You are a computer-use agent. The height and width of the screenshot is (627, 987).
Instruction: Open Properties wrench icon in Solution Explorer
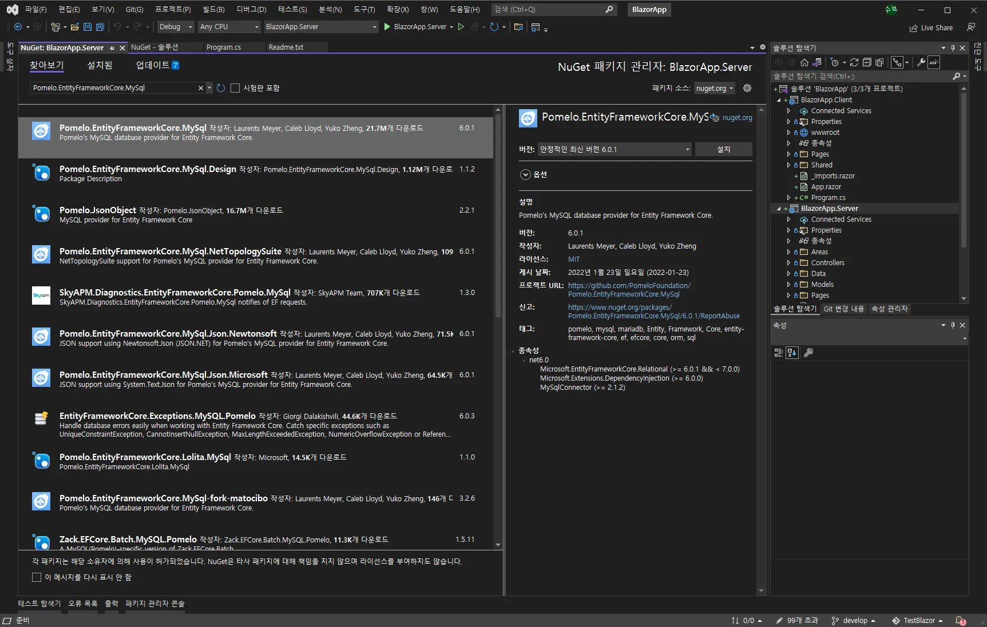point(921,62)
